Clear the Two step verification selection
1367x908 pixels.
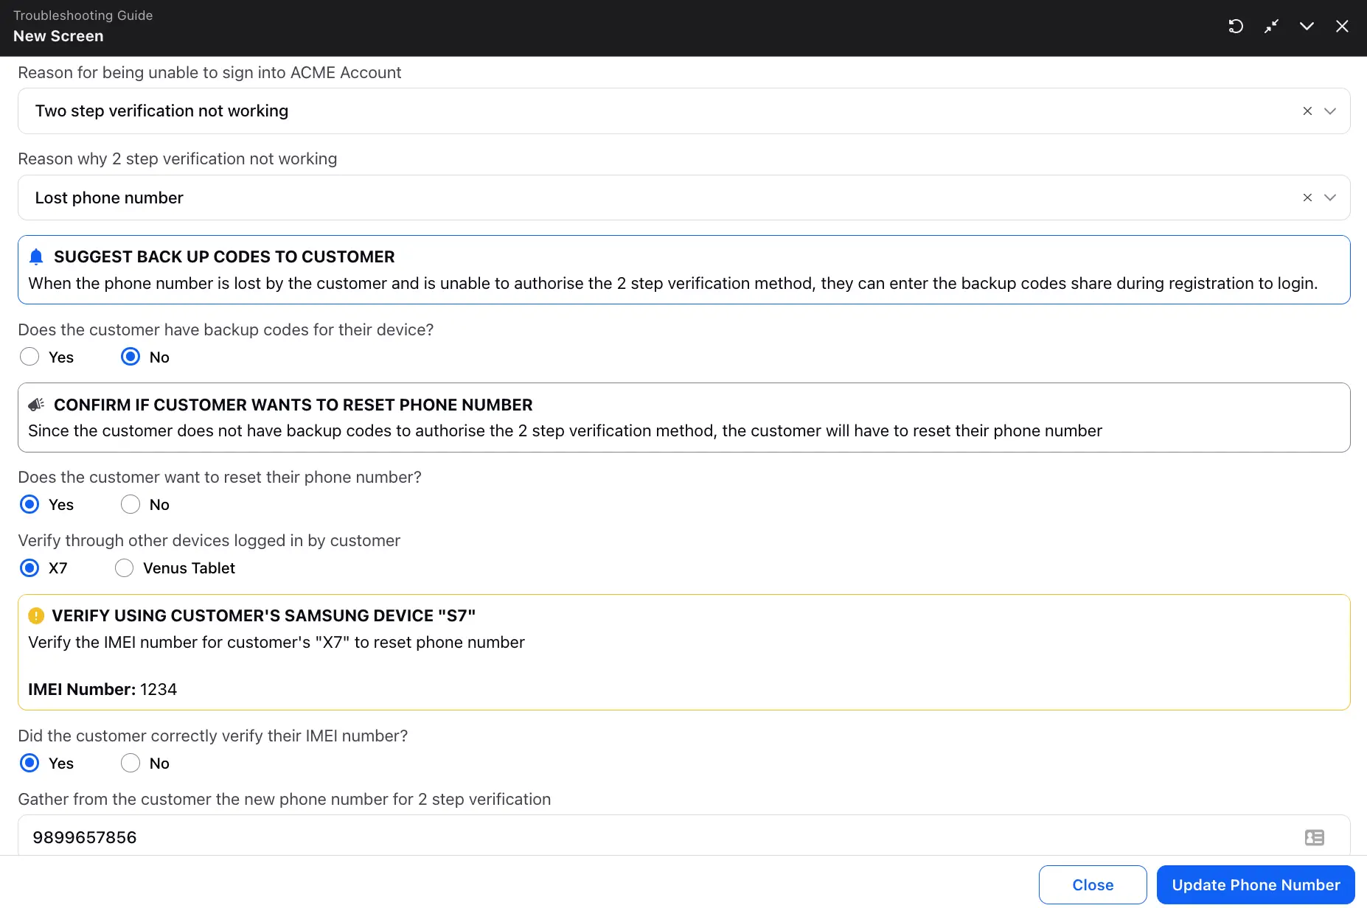click(x=1307, y=111)
